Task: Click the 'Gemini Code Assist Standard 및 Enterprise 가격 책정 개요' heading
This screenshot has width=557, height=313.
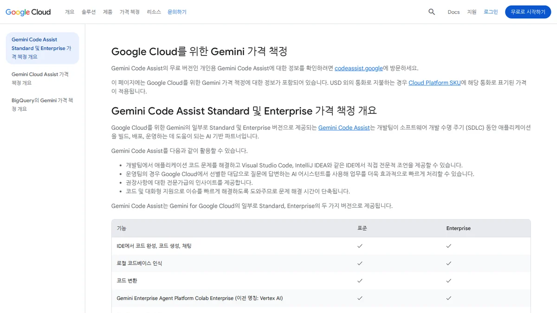Action: [x=244, y=111]
